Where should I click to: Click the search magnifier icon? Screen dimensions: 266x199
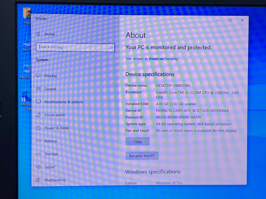[x=111, y=48]
